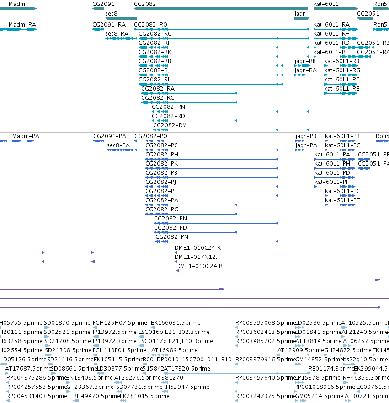Click transcript CG2082-RH

(155, 43)
